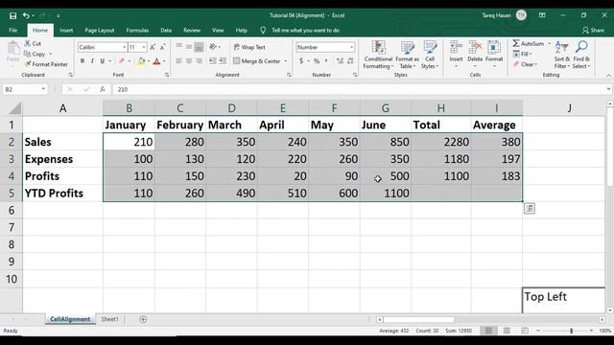Screen dimensions: 614x345
Task: Increase decimal places
Action: coord(340,61)
